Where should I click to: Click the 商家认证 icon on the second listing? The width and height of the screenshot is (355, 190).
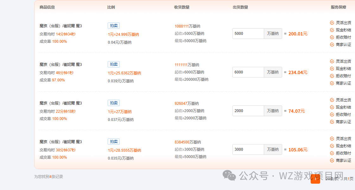[x=332, y=83]
